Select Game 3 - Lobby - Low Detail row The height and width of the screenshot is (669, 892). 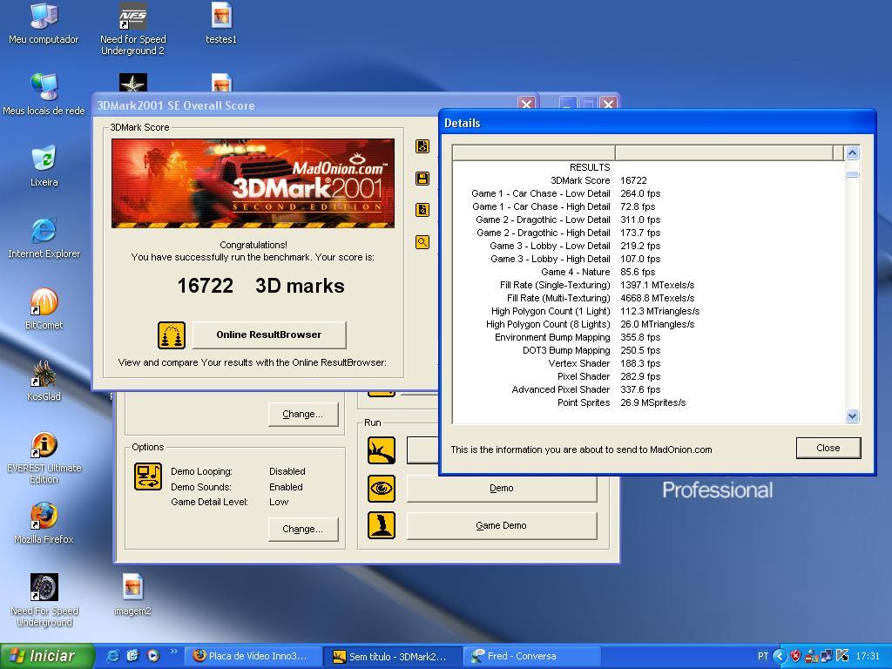(648, 246)
